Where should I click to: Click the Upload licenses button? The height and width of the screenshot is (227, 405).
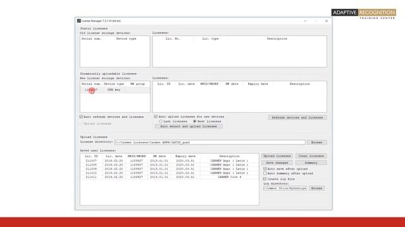[277, 156]
